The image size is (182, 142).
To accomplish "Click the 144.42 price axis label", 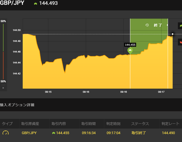I will tap(17, 74).
